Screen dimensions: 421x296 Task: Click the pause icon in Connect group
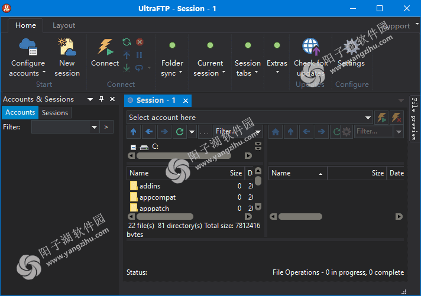(139, 55)
